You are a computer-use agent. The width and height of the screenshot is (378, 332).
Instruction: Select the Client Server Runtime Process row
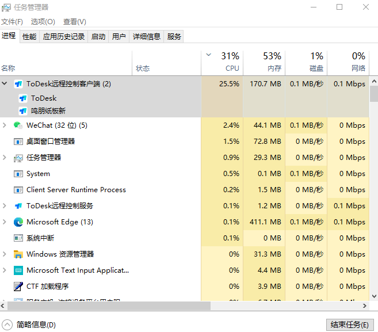point(185,190)
